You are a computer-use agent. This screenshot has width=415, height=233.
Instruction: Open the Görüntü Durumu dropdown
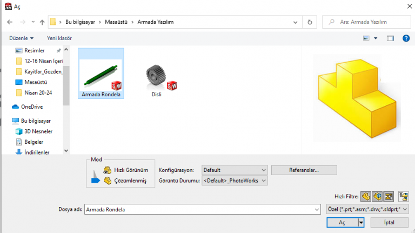point(234,181)
